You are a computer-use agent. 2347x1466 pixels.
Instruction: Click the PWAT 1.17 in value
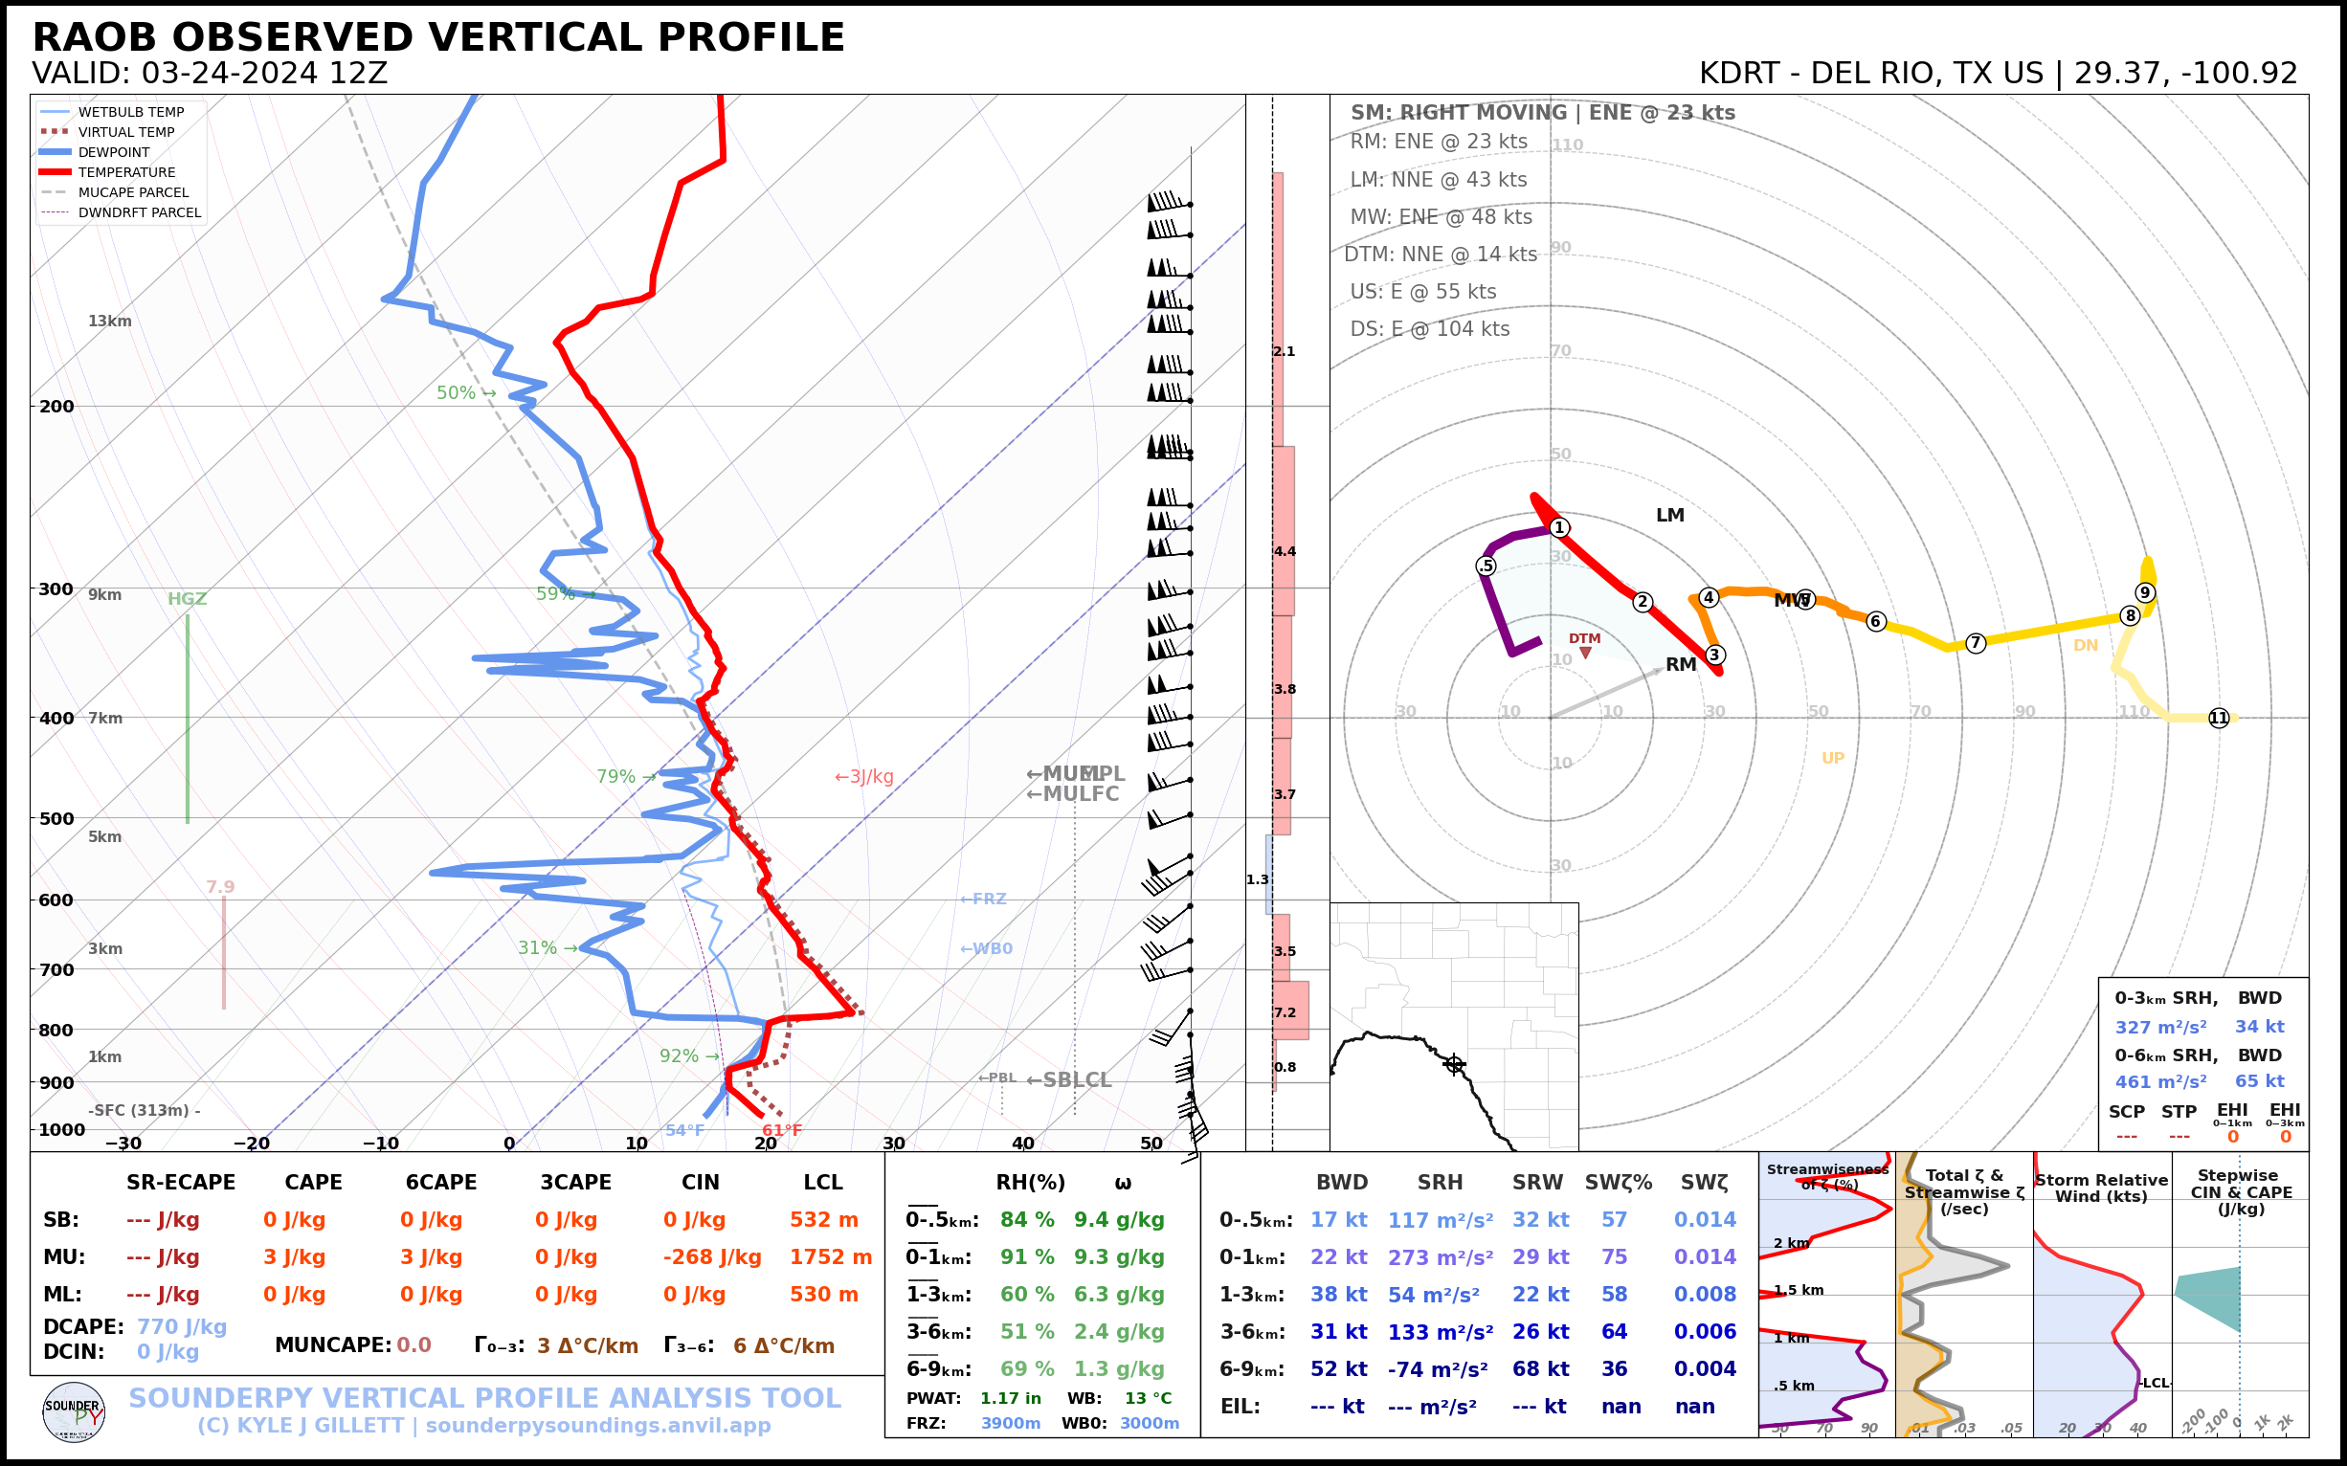(x=1010, y=1398)
